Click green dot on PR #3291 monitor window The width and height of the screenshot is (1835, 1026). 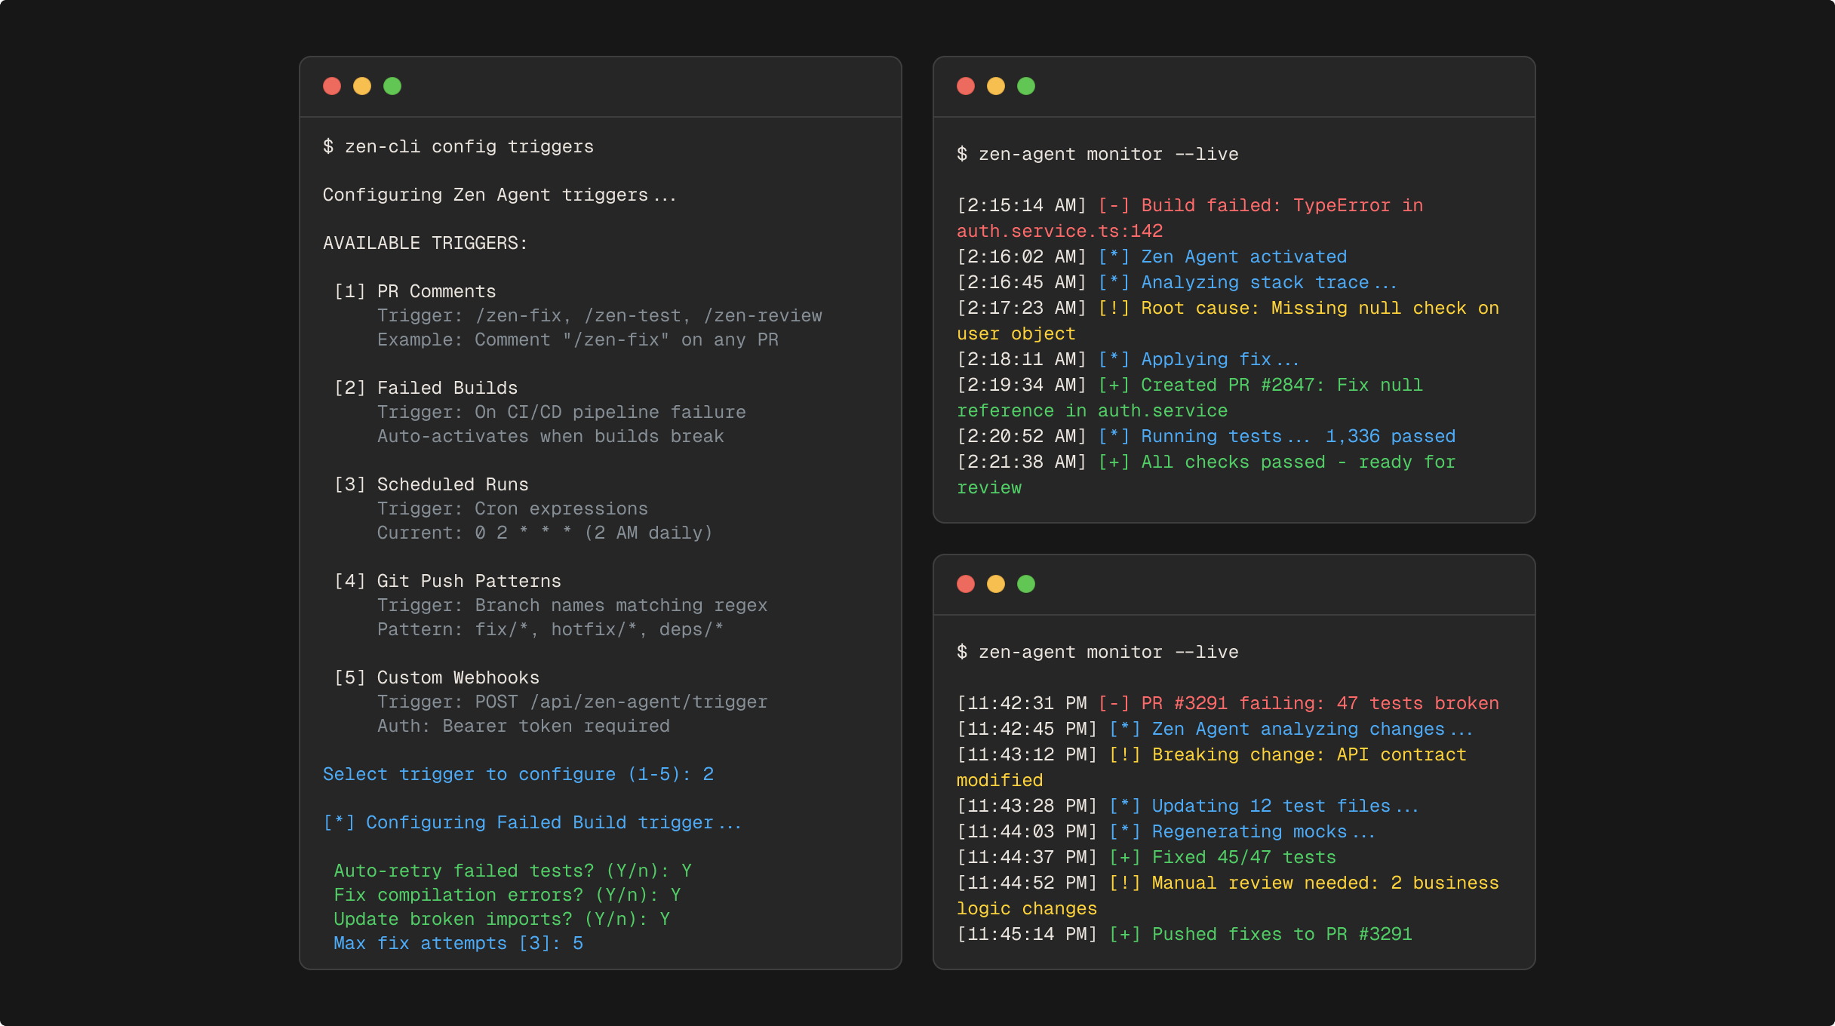coord(1026,584)
